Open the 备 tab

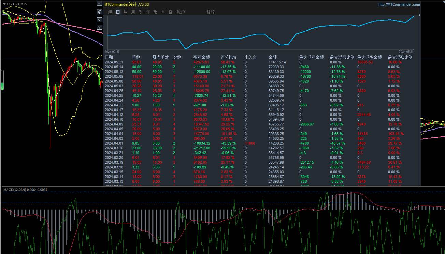(170, 12)
